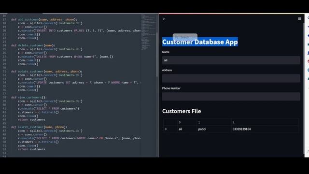Click the DELETE FROM customers code line
Viewport: 309px width, 174px height.
pyautogui.click(x=66, y=57)
